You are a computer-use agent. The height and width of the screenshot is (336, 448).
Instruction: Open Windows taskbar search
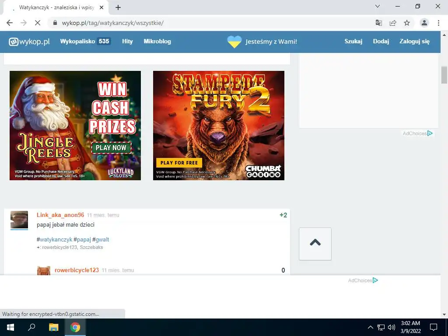31,327
